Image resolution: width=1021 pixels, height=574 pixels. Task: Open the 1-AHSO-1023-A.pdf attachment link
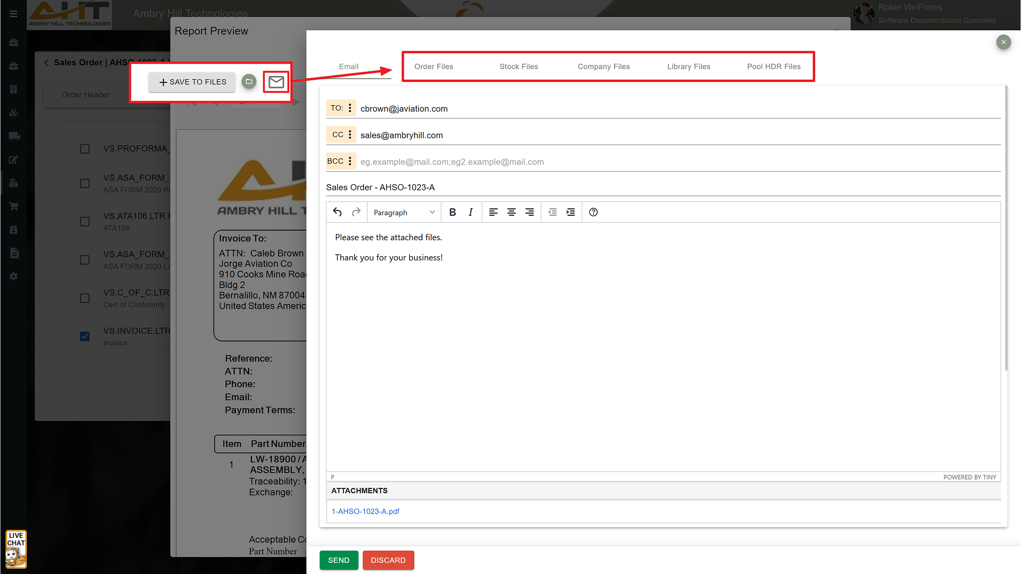coord(366,511)
